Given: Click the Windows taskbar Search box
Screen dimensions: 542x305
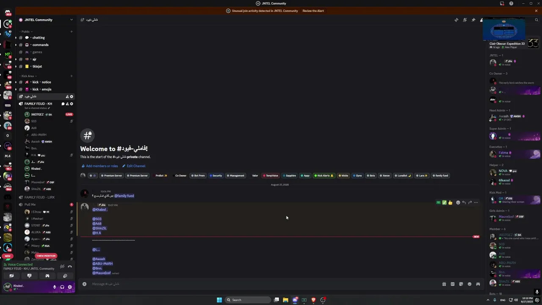Looking at the screenshot, I should tap(248, 300).
